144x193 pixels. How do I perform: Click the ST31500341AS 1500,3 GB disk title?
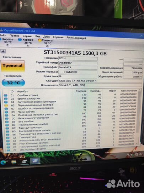click(75, 53)
